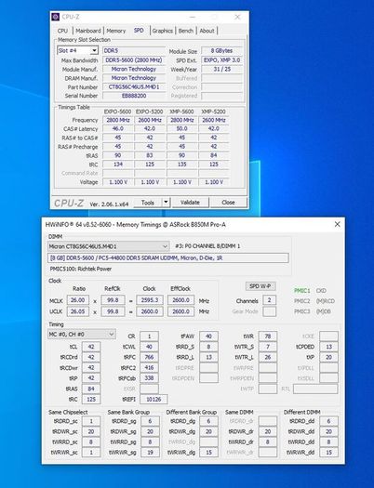Open the CPU tab in CPU-Z
The image size is (374, 488).
coord(62,31)
